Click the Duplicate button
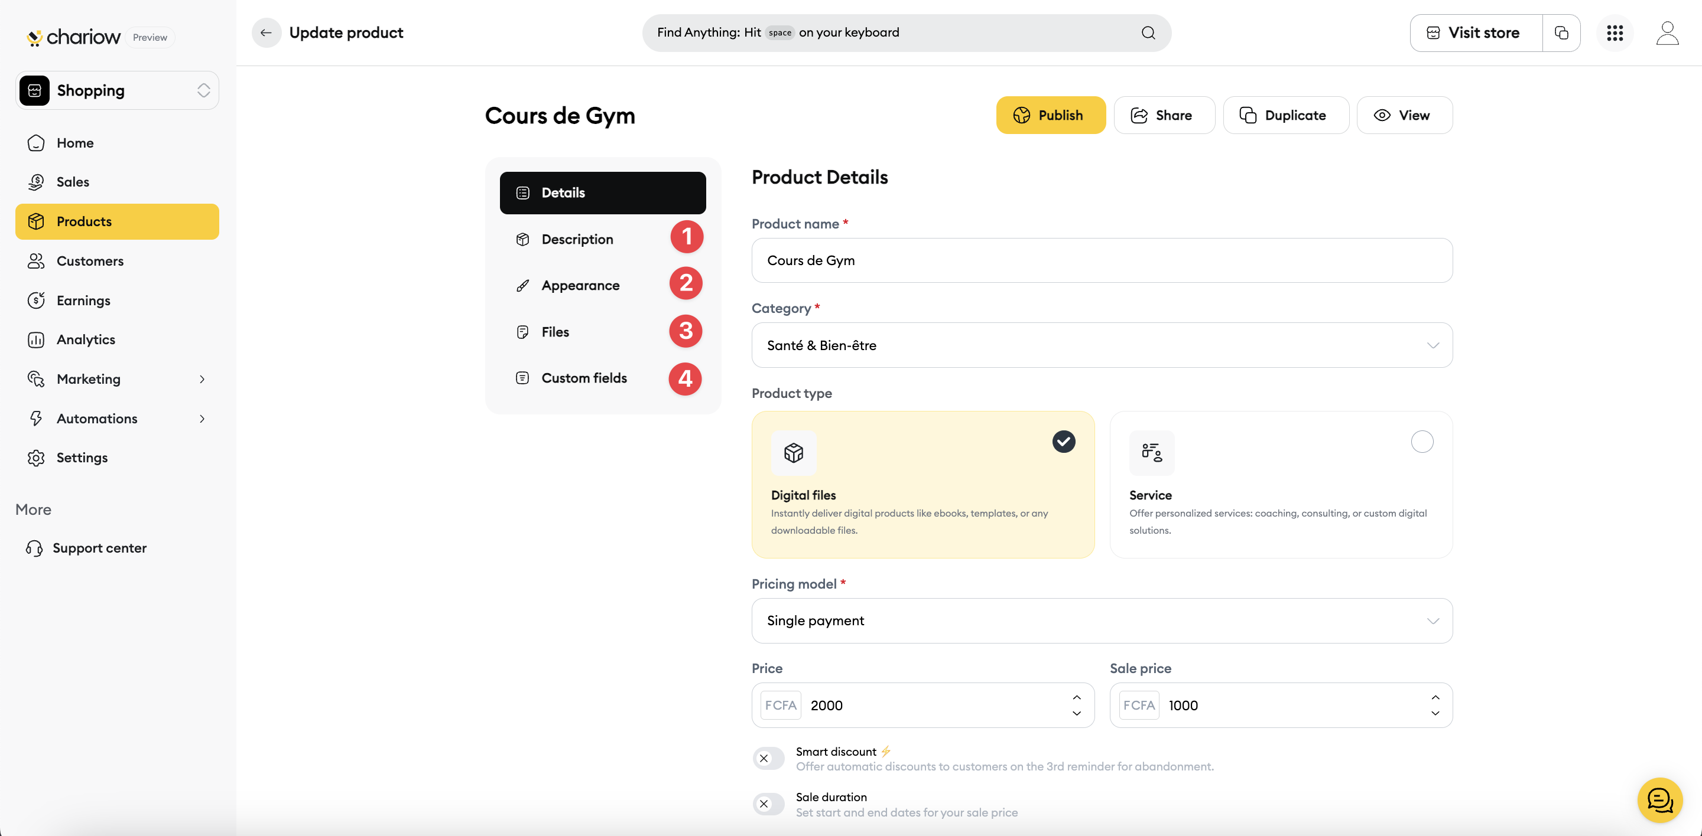The height and width of the screenshot is (836, 1702). [1286, 116]
